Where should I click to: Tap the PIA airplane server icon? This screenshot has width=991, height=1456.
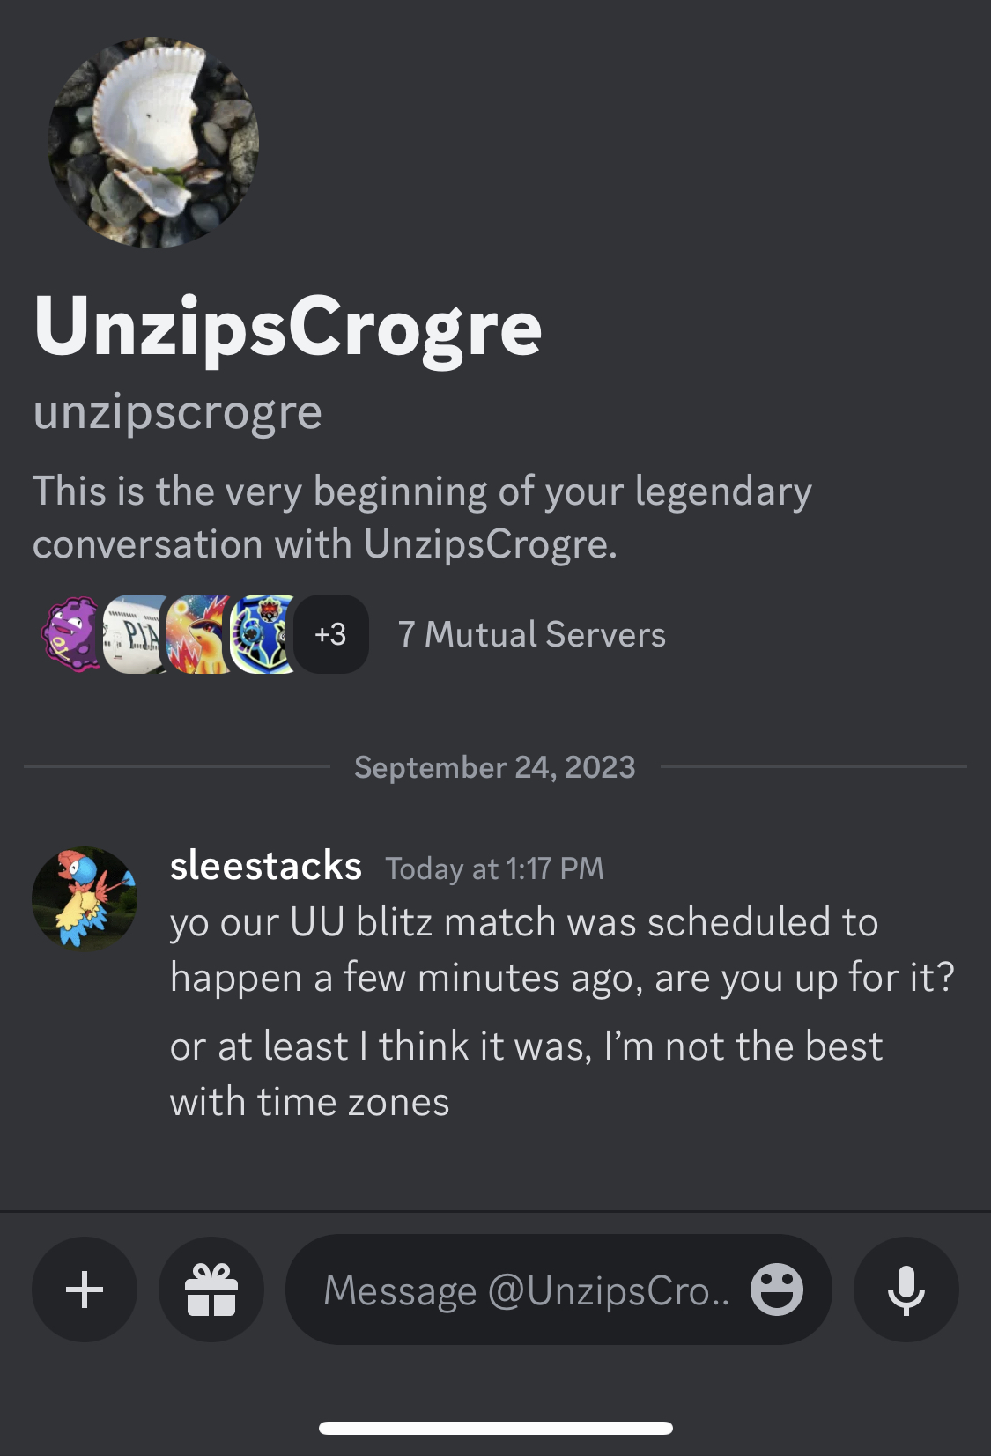(135, 634)
